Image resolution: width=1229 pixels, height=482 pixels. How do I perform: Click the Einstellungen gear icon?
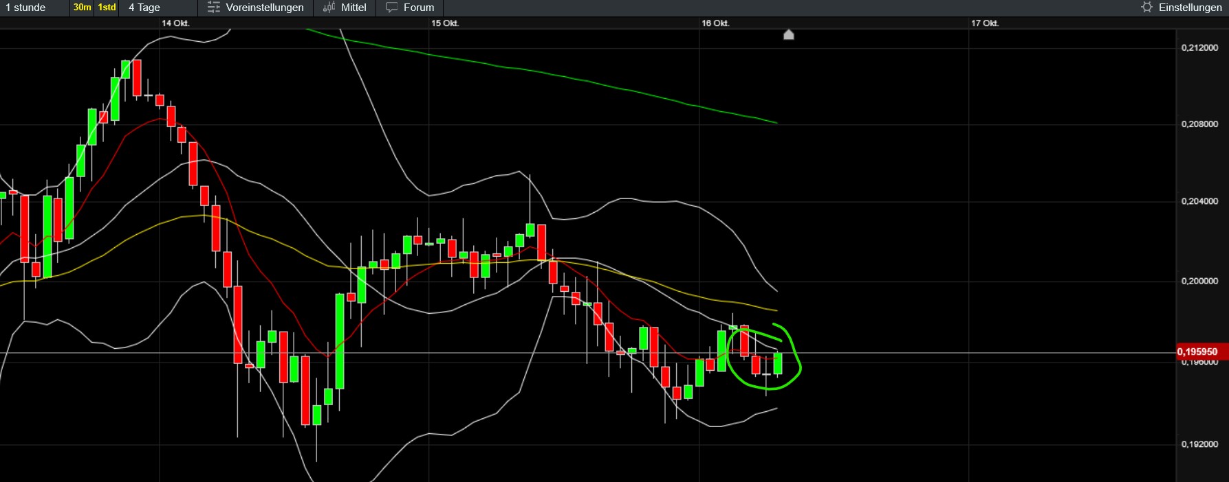1146,8
